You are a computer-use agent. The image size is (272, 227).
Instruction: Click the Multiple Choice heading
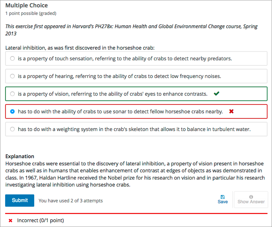click(26, 6)
